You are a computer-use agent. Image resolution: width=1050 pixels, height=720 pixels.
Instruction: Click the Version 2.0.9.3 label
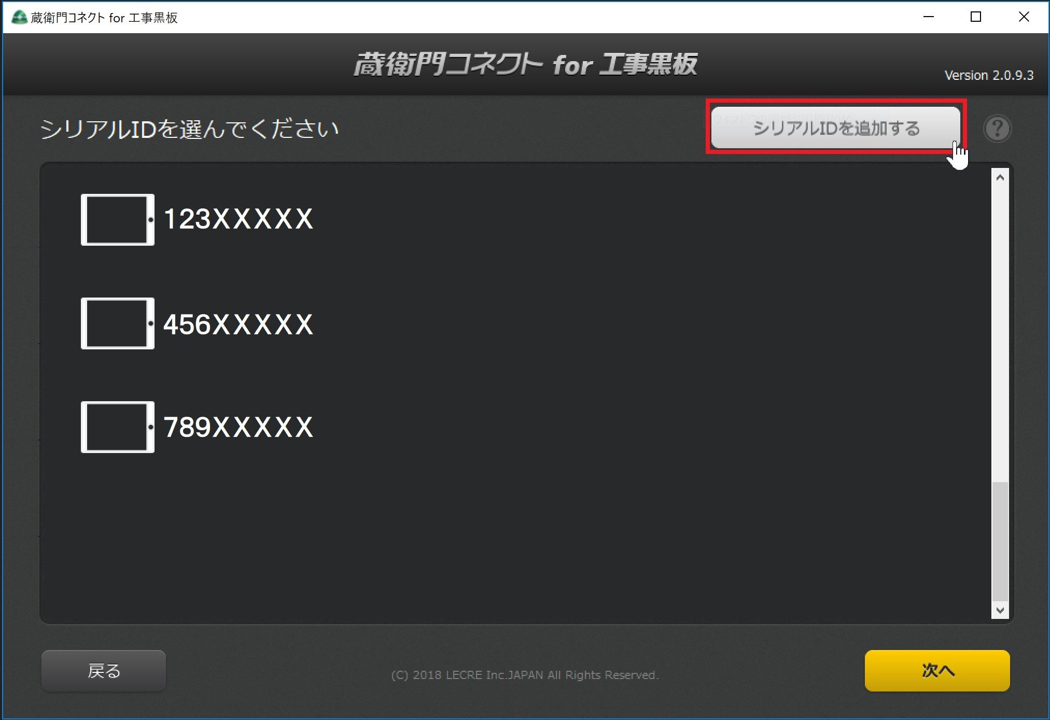989,75
